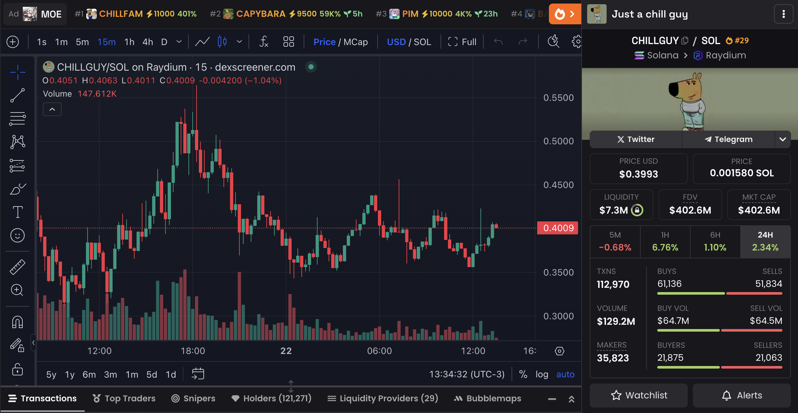798x413 pixels.
Task: Click the 24H price change percentage
Action: click(x=764, y=247)
